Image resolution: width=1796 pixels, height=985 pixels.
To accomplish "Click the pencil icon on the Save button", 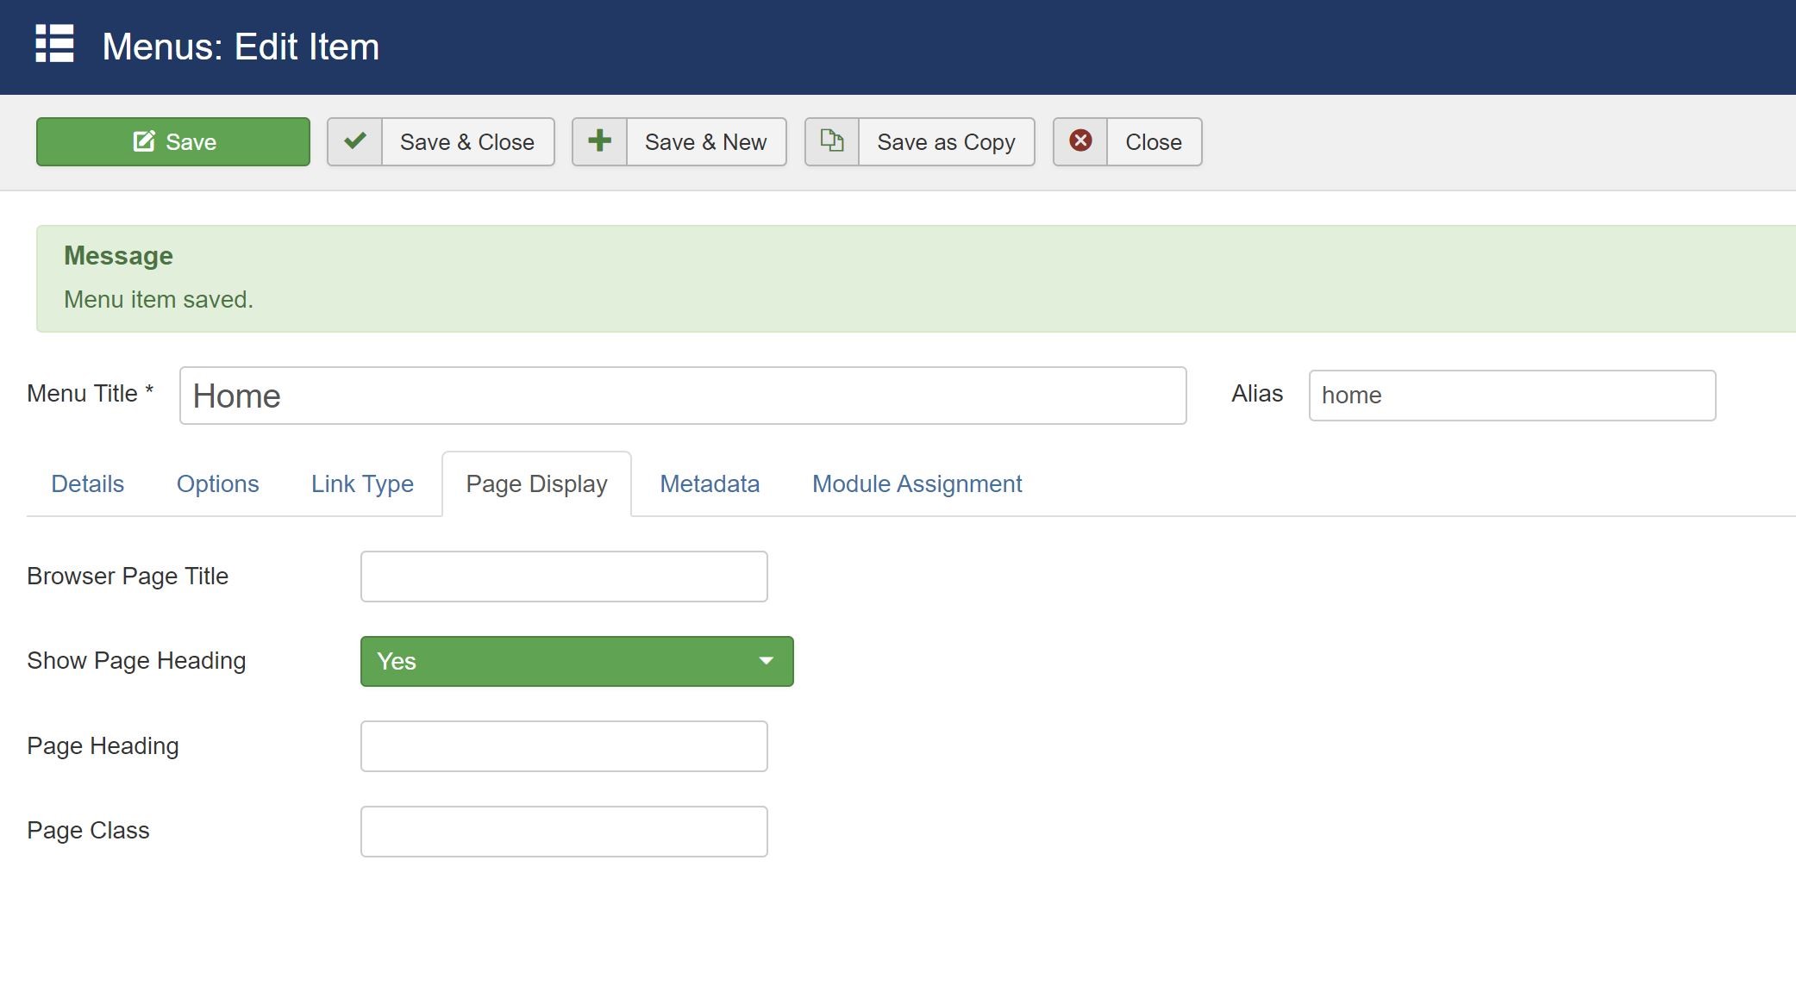I will [x=143, y=141].
